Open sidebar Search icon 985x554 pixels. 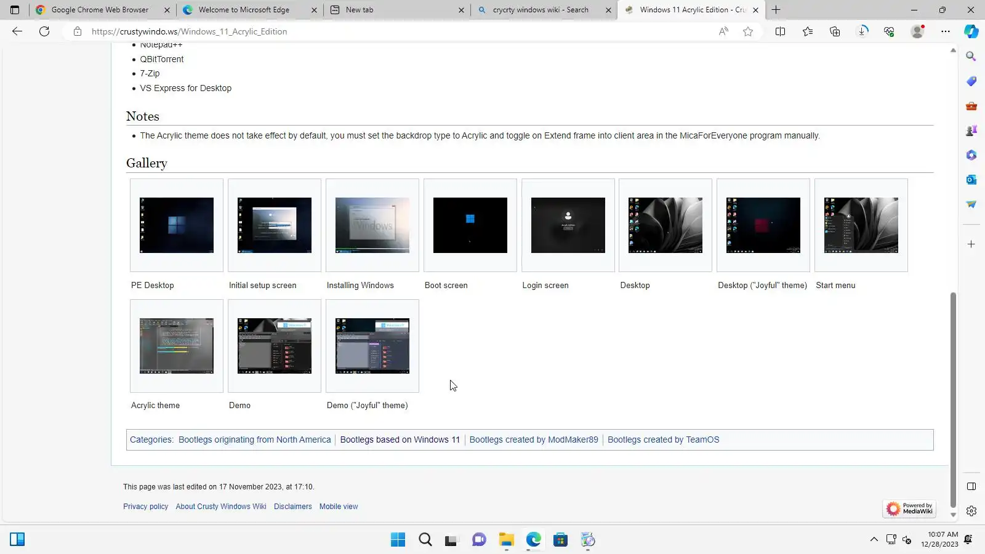point(971,57)
